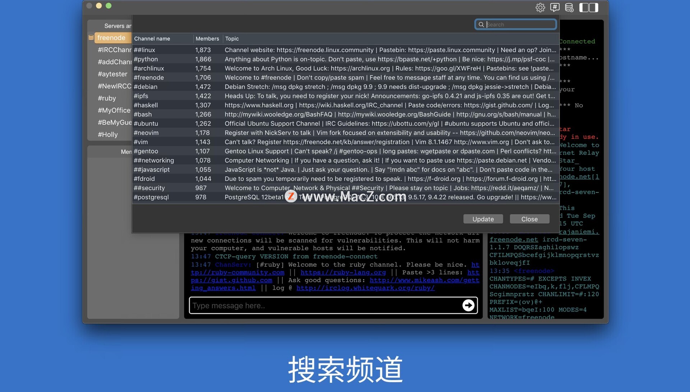Select the #archlinux channel row
The width and height of the screenshot is (690, 392).
(345, 68)
